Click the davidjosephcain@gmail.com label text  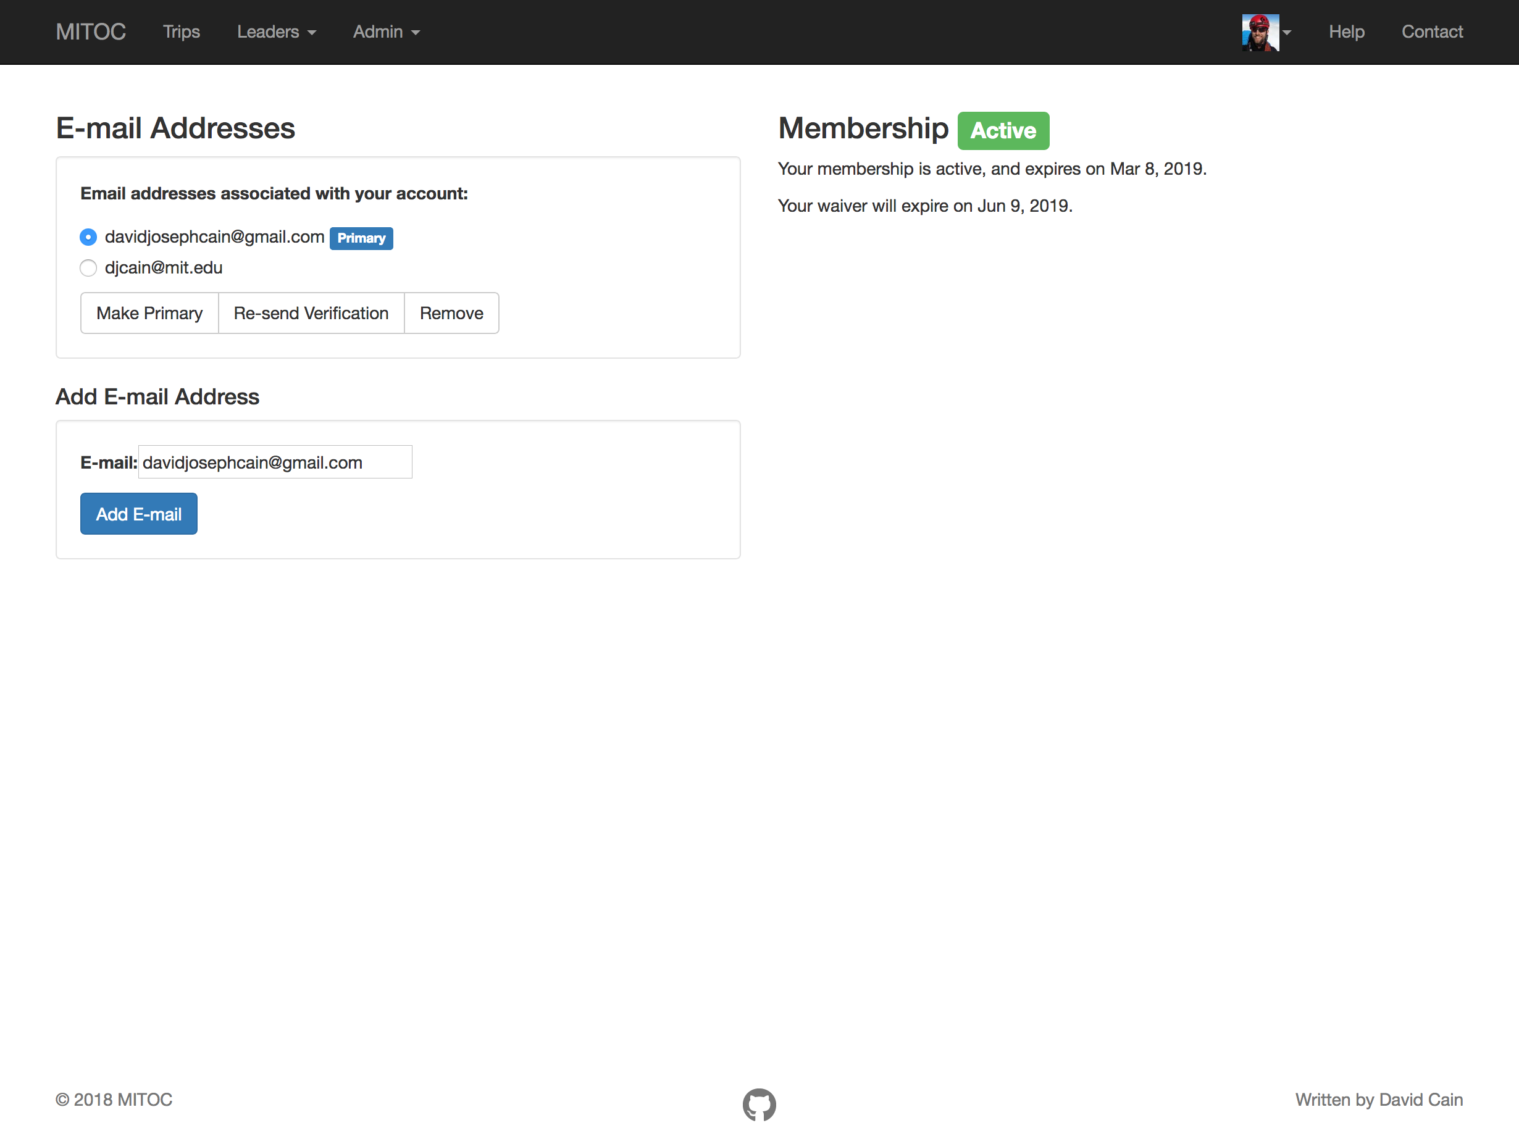click(x=214, y=237)
